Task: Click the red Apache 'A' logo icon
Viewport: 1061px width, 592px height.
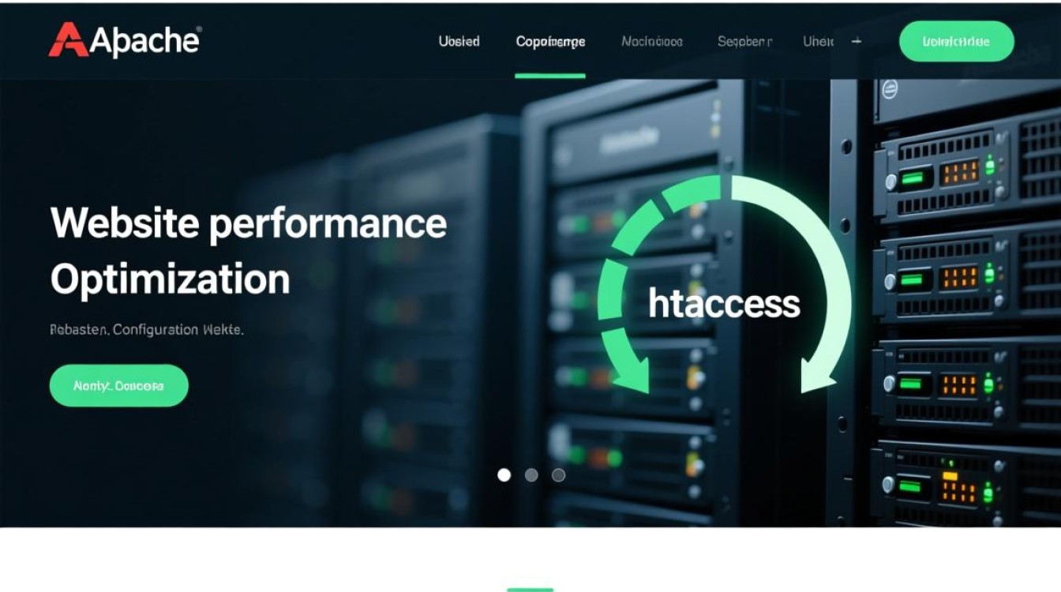Action: click(68, 40)
